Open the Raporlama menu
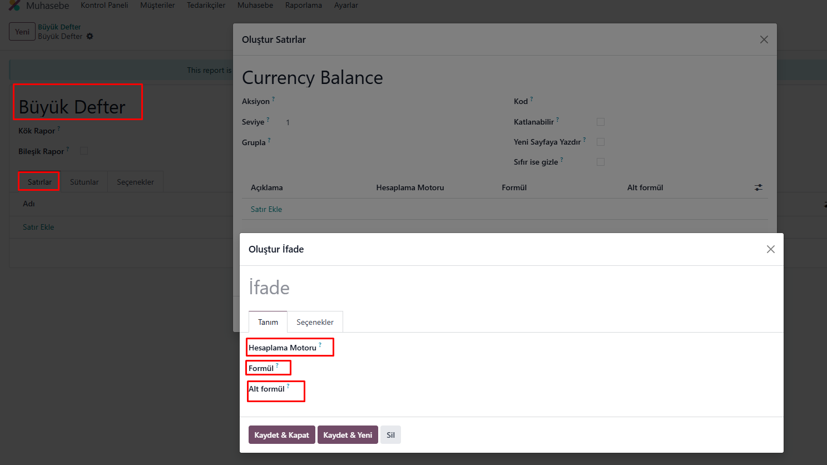The width and height of the screenshot is (827, 465). (303, 6)
